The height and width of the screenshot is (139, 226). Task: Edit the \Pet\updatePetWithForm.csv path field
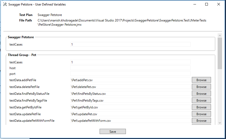pyautogui.click(x=130, y=120)
